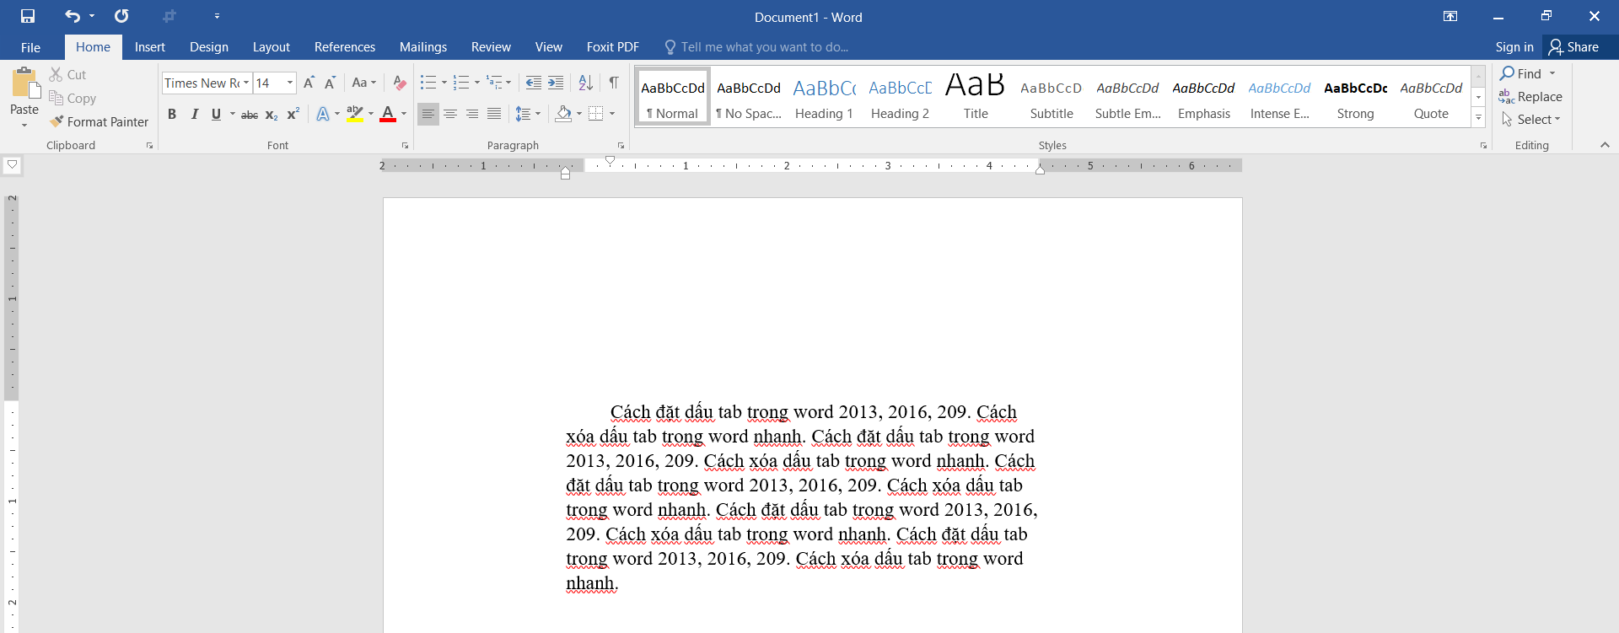
Task: Expand the Styles gallery More arrow
Action: click(1478, 118)
